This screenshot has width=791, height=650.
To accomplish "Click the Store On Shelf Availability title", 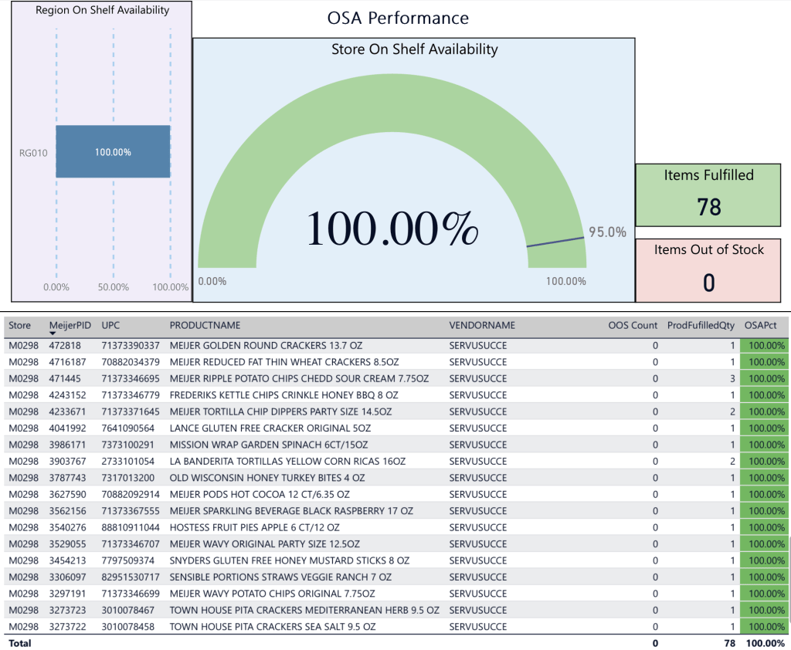I will pyautogui.click(x=414, y=49).
